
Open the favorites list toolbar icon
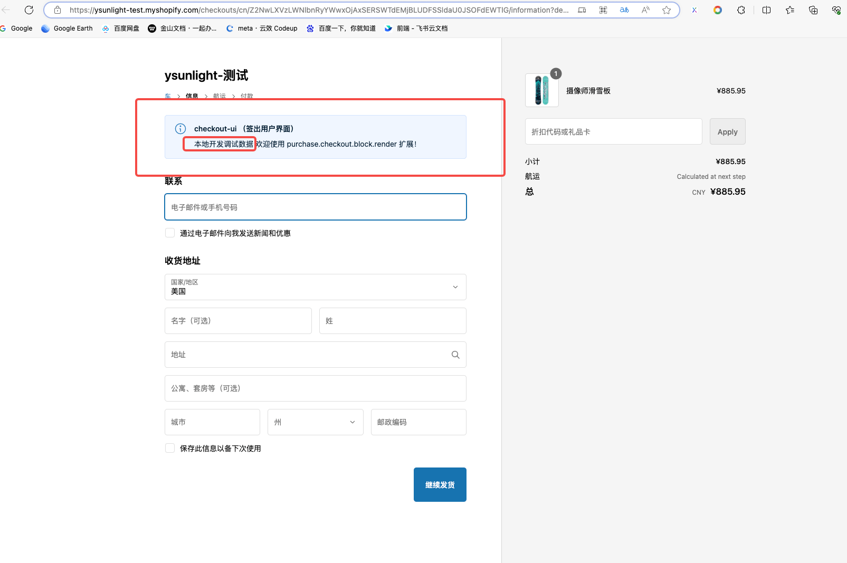789,10
